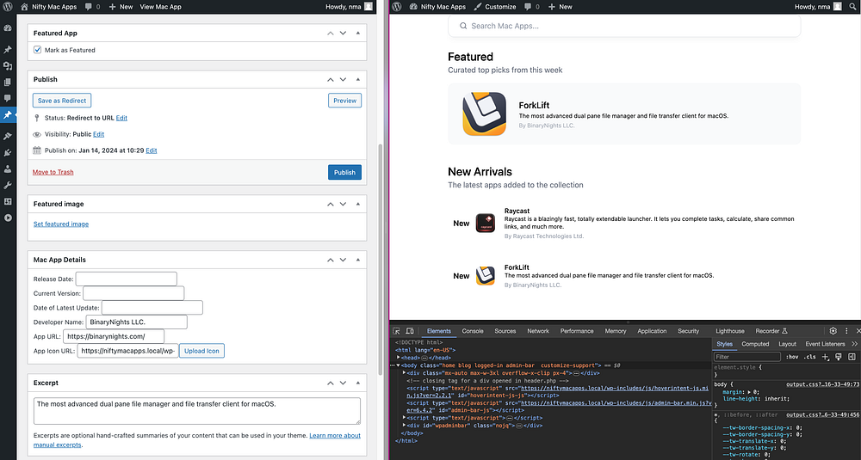The height and width of the screenshot is (460, 861).
Task: Click the Release Date input field
Action: (127, 279)
